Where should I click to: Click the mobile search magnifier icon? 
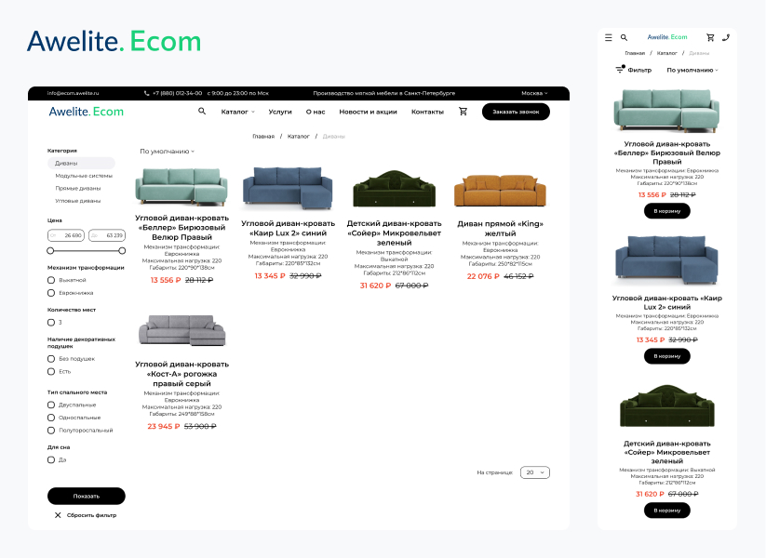pos(624,37)
